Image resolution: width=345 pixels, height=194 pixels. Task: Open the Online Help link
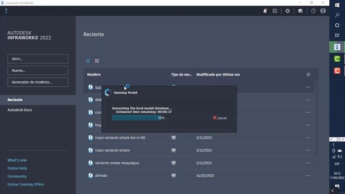[x=17, y=168]
